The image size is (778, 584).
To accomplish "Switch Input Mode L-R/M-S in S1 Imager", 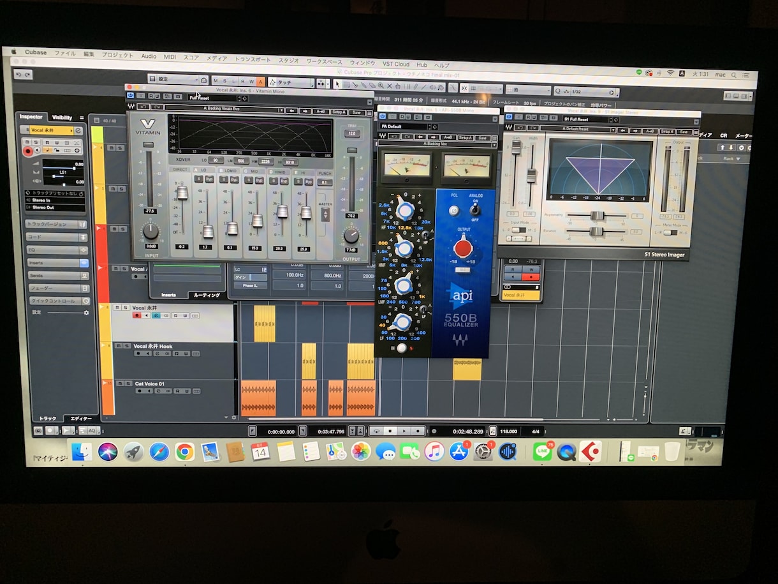I will click(x=519, y=229).
